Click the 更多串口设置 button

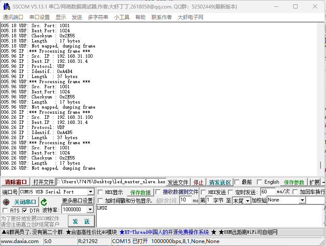point(77,201)
